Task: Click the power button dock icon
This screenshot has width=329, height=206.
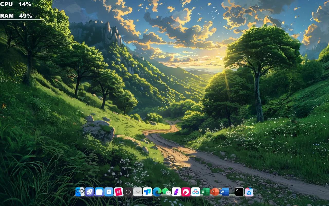Action: point(128,192)
